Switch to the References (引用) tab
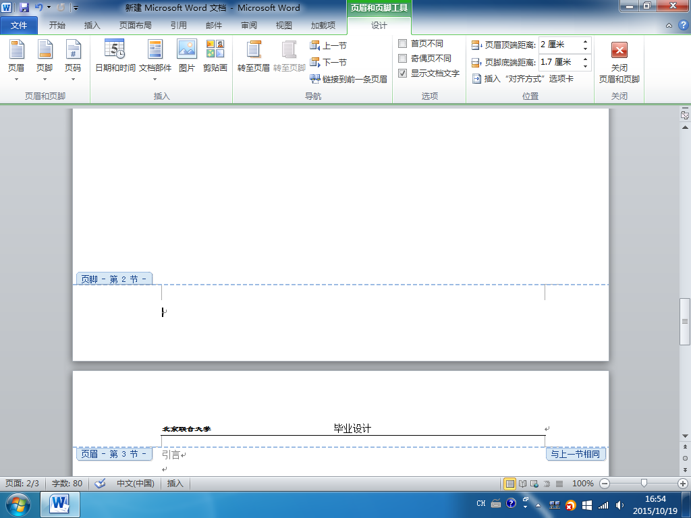Image resolution: width=691 pixels, height=518 pixels. coord(178,26)
